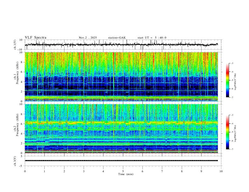Click the 'ch.1(V)' waveform axis label
Viewport: 249px width, 192px height.
[x=15, y=45]
